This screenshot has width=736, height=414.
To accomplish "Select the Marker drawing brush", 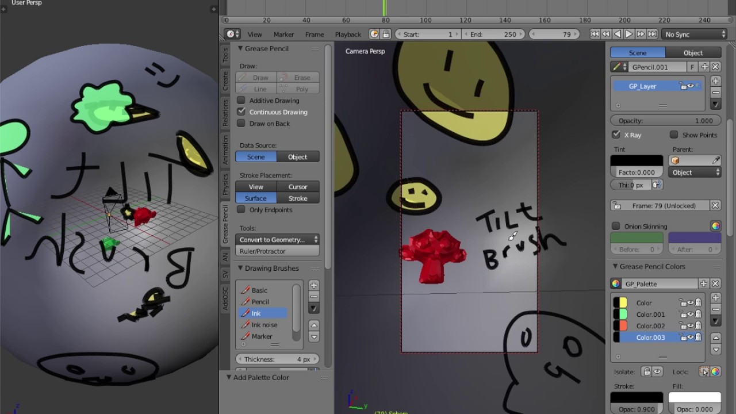I will pos(263,336).
